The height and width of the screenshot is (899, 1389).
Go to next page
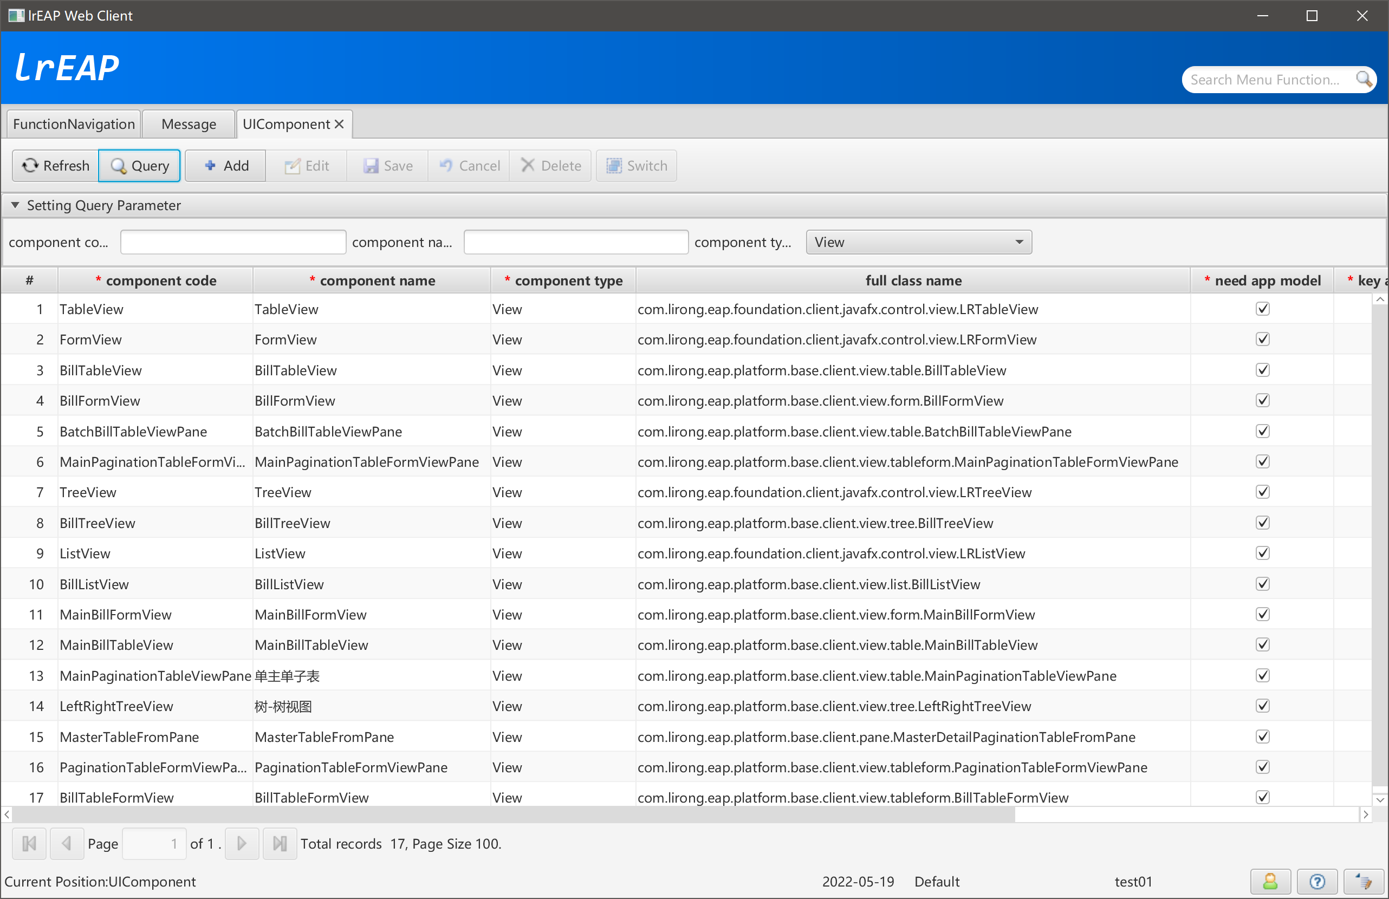click(x=242, y=844)
